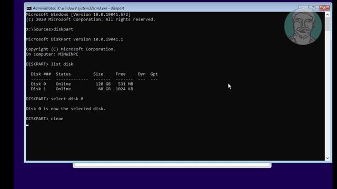Click the 'Disk ###' column header
Viewport: 337px width, 189px height.
click(x=41, y=74)
